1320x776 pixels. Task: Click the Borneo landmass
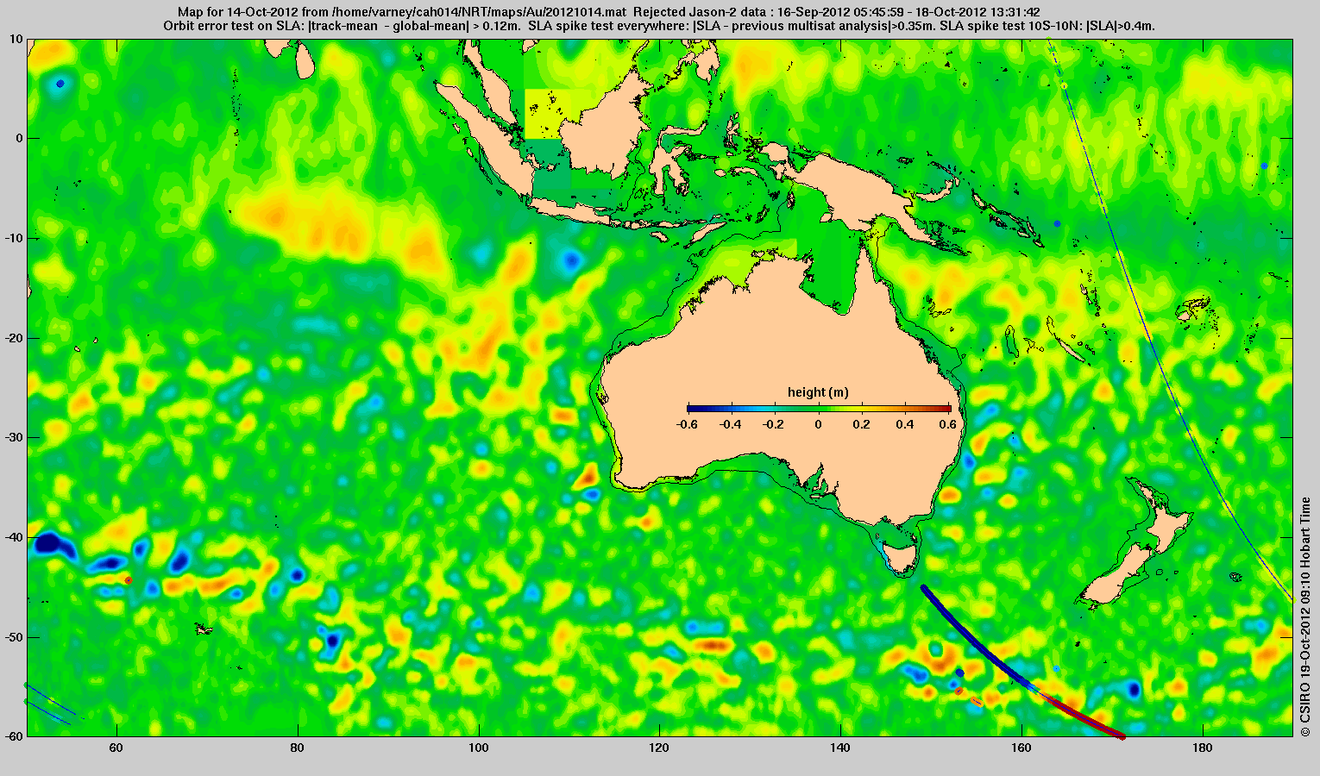tap(604, 129)
